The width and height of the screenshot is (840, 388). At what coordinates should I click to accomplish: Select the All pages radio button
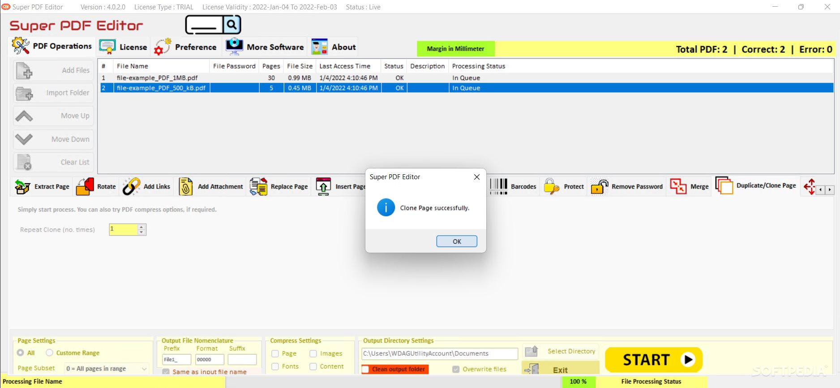pos(21,353)
